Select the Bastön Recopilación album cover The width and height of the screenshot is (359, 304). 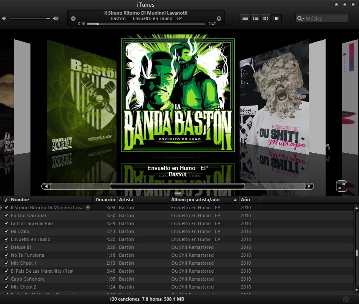pos(81,96)
